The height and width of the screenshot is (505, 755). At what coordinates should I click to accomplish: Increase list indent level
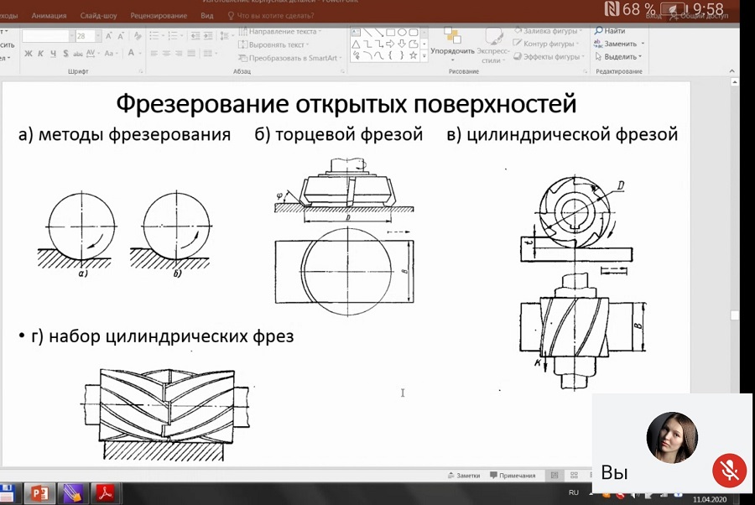click(x=208, y=35)
